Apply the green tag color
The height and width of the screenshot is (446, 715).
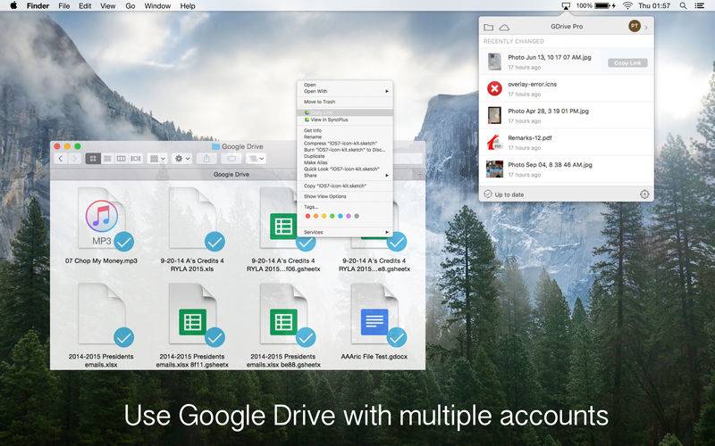332,216
